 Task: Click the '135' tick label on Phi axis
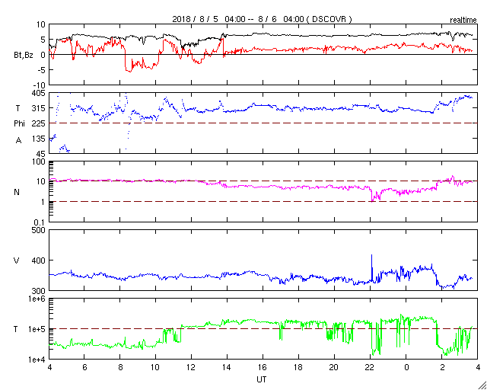click(39, 139)
